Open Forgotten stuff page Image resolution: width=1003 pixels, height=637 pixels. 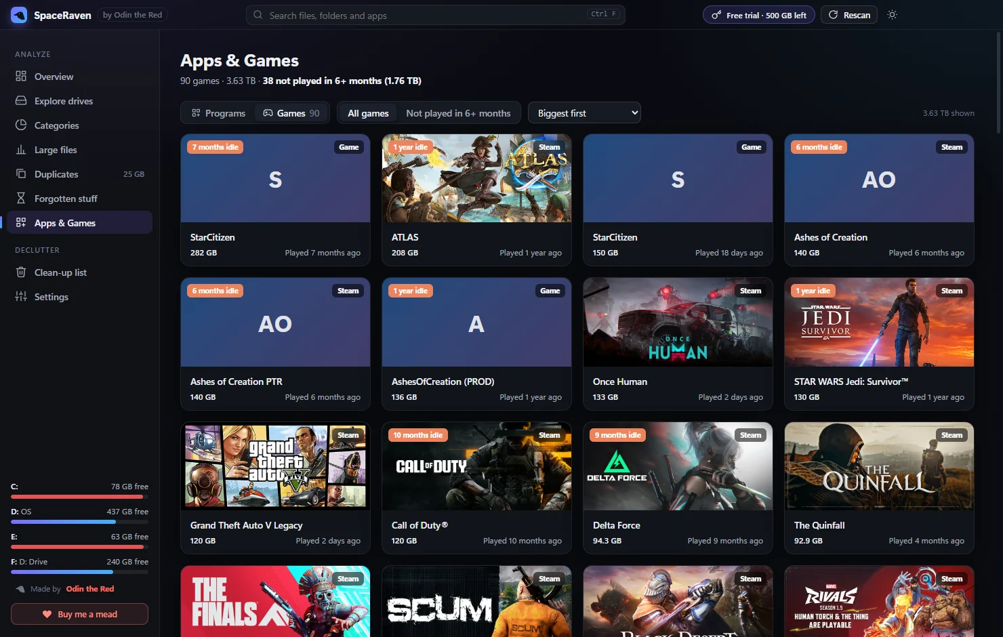pyautogui.click(x=79, y=198)
